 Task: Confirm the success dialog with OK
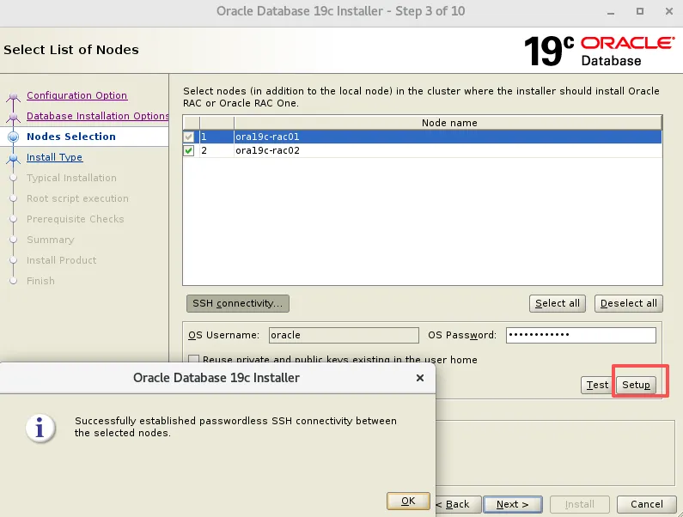click(x=408, y=502)
